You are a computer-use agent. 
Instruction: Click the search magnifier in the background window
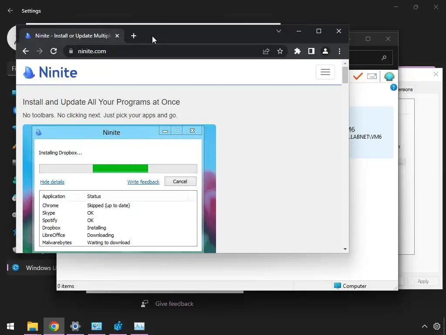(x=384, y=58)
